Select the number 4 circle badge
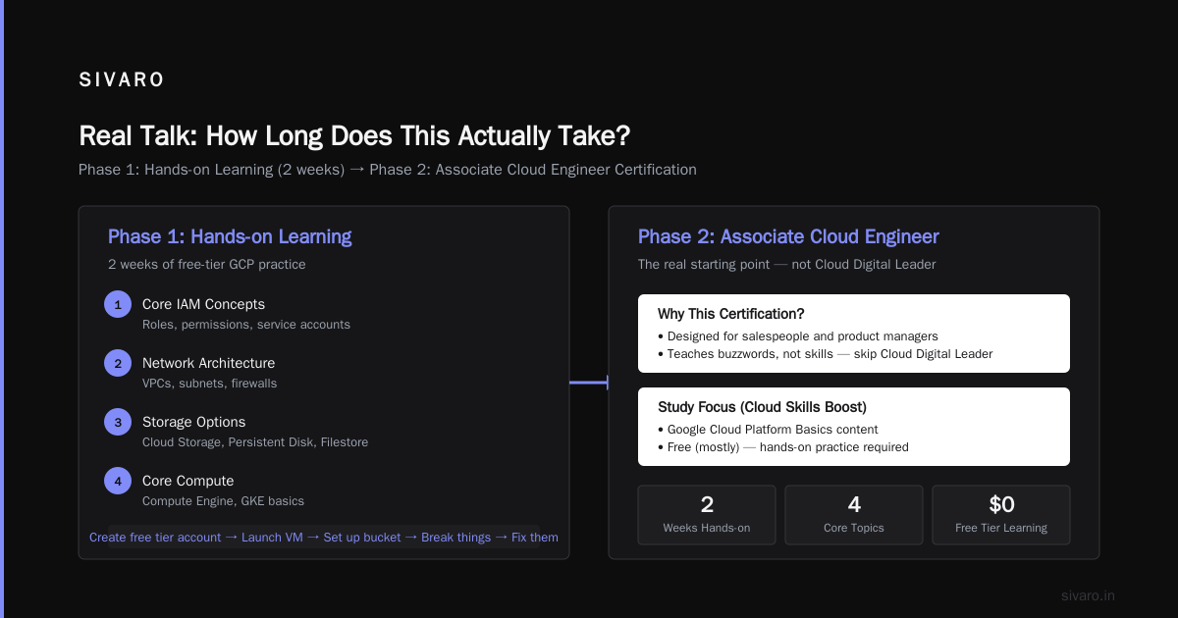Screen dimensions: 1178x618 (x=118, y=481)
